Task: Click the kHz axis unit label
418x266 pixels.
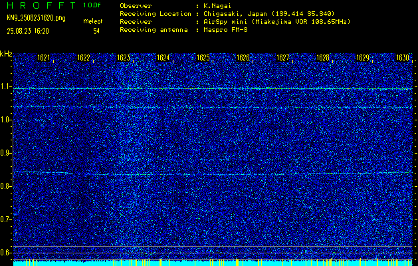Action: (6, 54)
